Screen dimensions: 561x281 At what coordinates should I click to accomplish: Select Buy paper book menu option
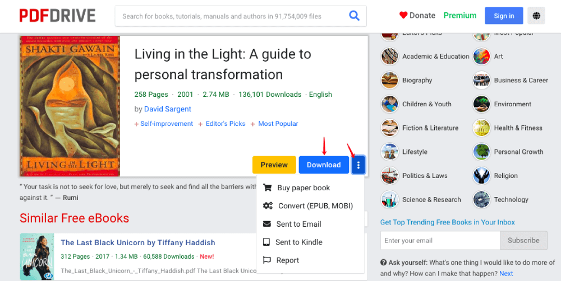pos(303,188)
